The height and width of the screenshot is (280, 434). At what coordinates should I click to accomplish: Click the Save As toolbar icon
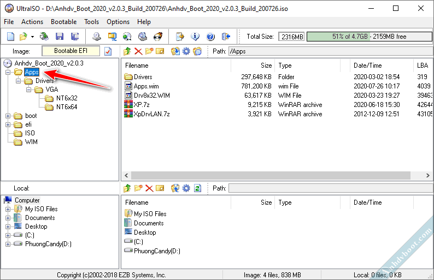tap(75, 37)
